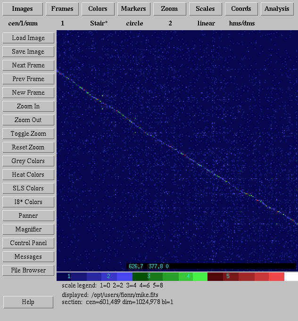This screenshot has height=321, width=298.
Task: Click the Zoom Out button
Action: [x=28, y=120]
